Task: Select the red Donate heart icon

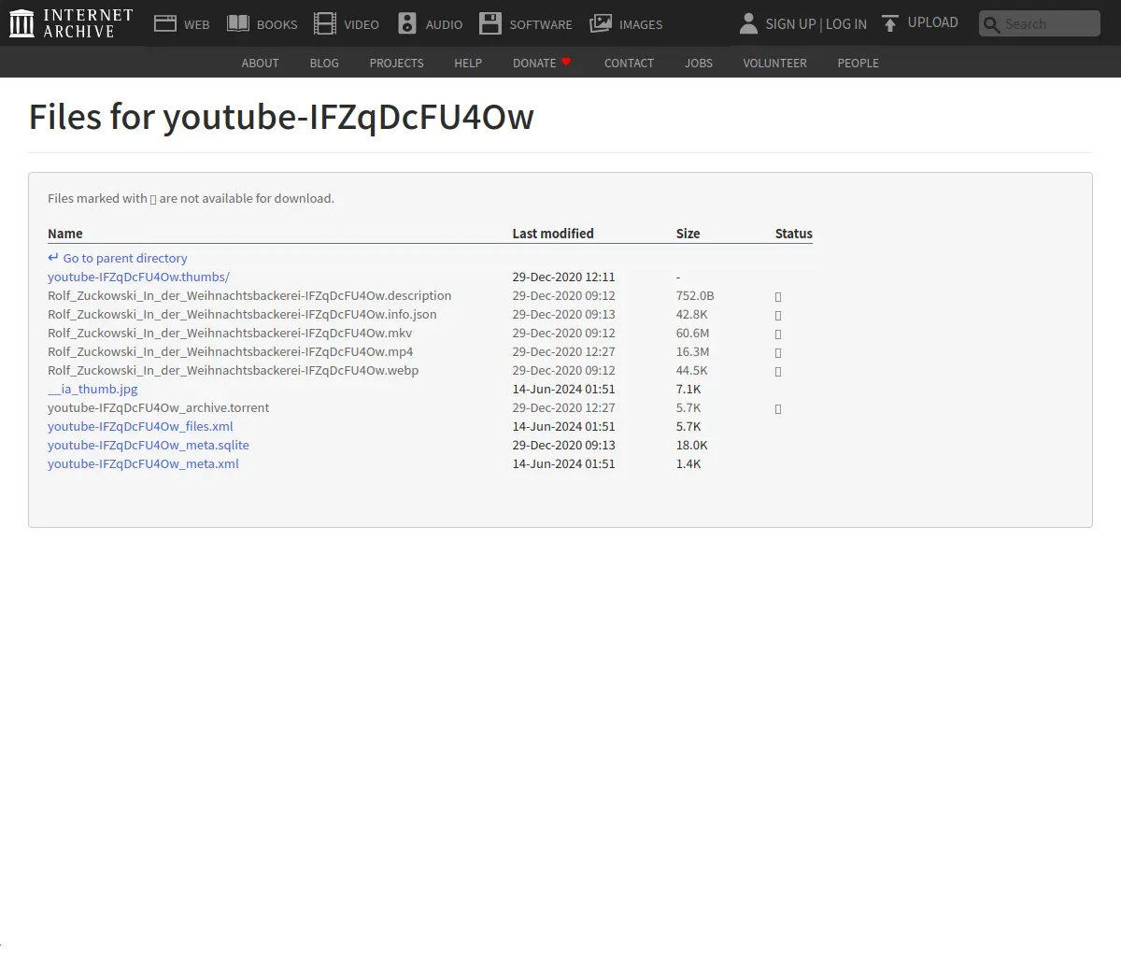Action: [x=566, y=62]
